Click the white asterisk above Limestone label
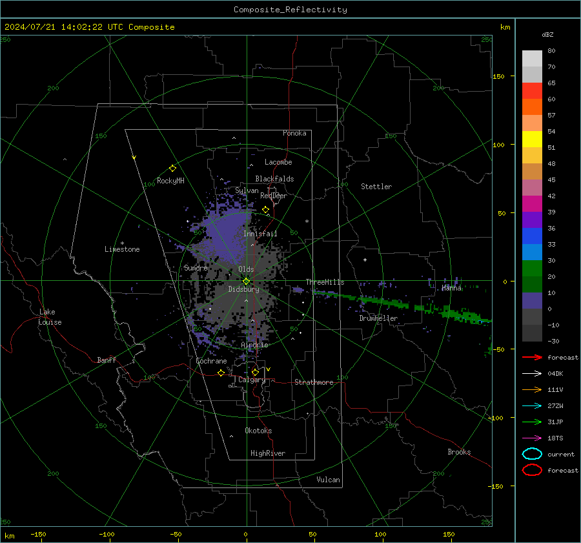Image resolution: width=581 pixels, height=543 pixels. (122, 243)
